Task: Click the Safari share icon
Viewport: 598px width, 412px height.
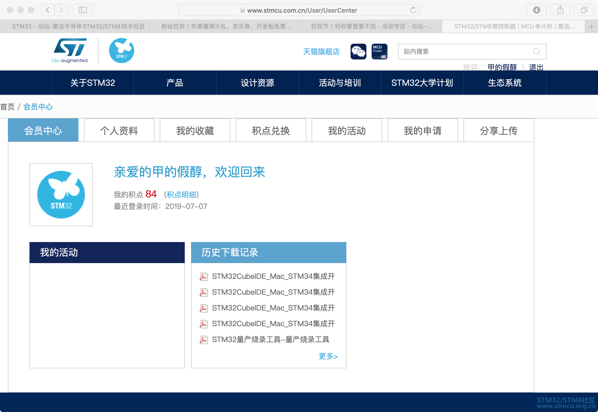Action: pyautogui.click(x=560, y=10)
